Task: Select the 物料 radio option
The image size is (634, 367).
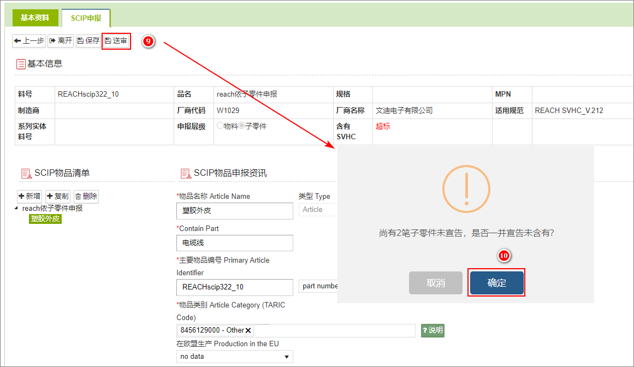Action: [x=221, y=126]
